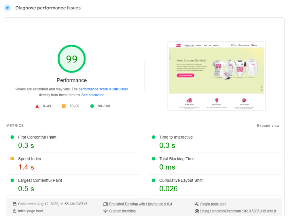Select the First Contentful Paint label
This screenshot has width=288, height=216.
(x=37, y=137)
